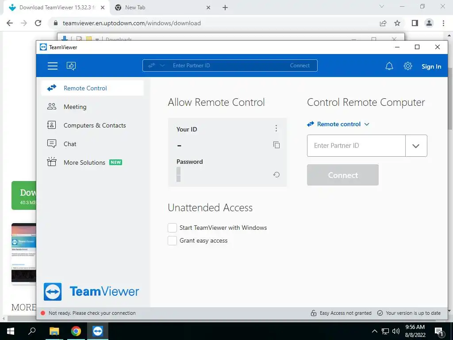
Task: Reload the Chrome page
Action: pyautogui.click(x=38, y=23)
